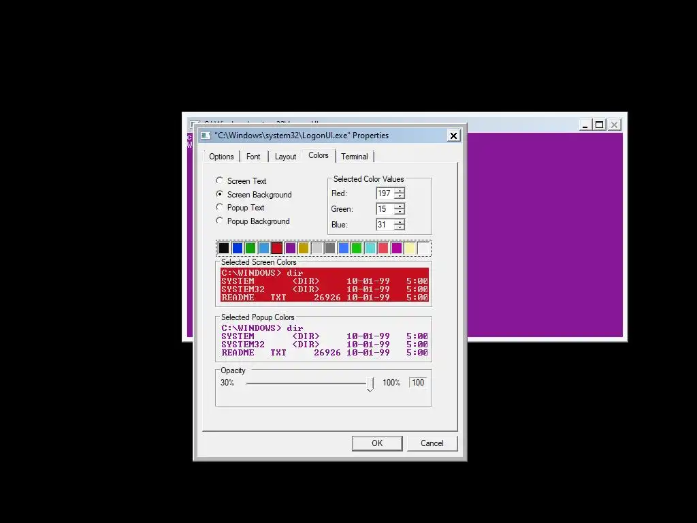The width and height of the screenshot is (697, 523).
Task: Click the console icon in Properties title bar
Action: click(x=206, y=136)
